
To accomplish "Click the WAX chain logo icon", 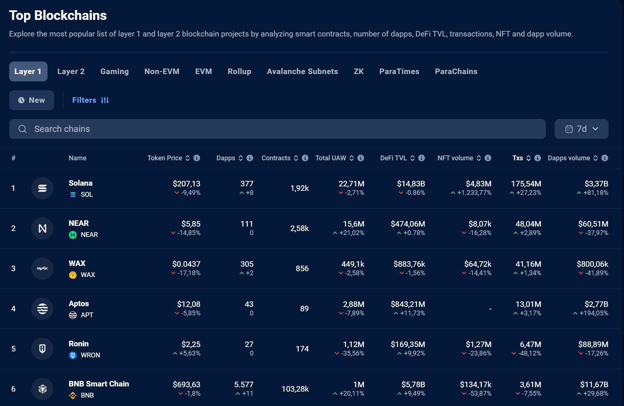I will pyautogui.click(x=42, y=269).
